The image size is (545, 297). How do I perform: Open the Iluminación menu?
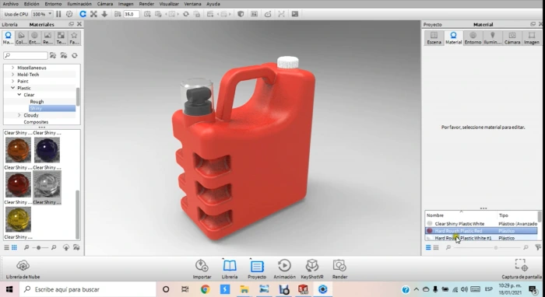click(79, 4)
